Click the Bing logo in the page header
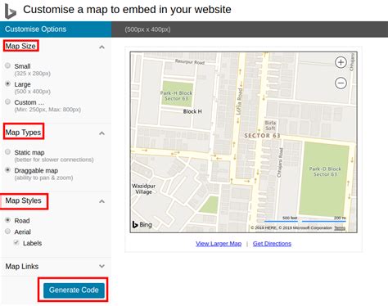388x306 pixels. pos(11,11)
